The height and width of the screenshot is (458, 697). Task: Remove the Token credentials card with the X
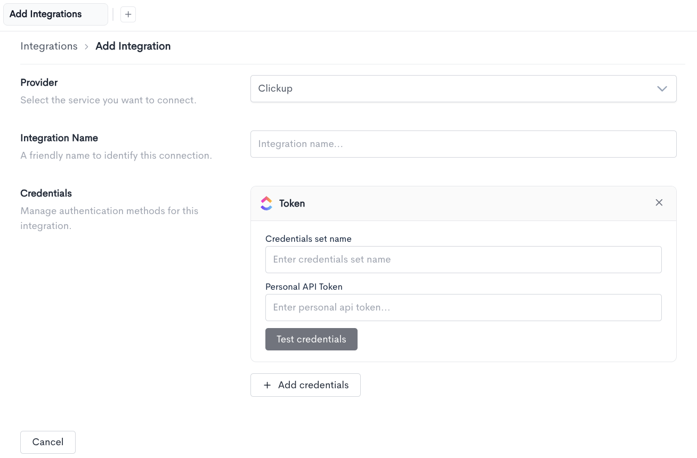(x=659, y=202)
